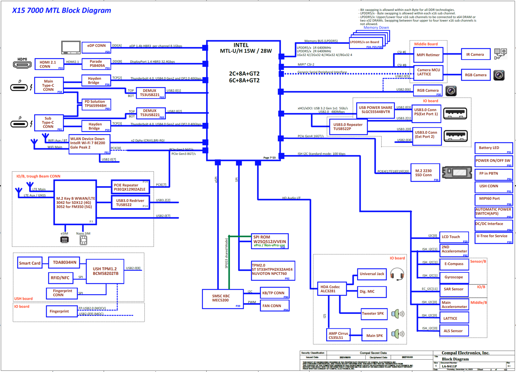Click the monitor icon beside eDP CONN
Viewport: 516px width, 372px height.
tap(71, 47)
